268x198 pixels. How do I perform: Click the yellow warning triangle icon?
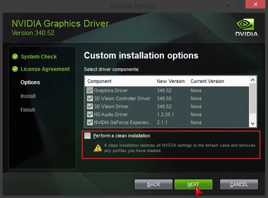pyautogui.click(x=98, y=148)
